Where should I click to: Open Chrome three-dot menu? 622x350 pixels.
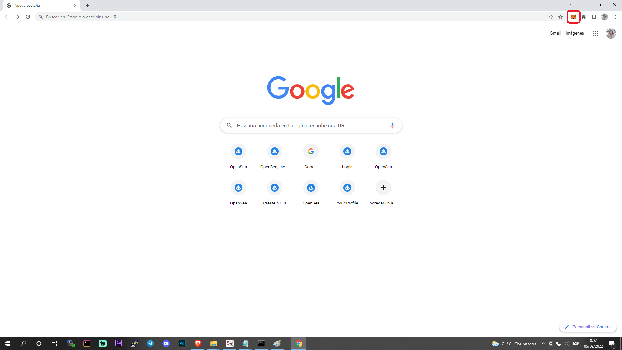615,17
